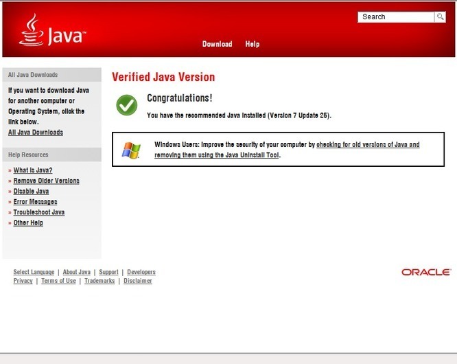Image resolution: width=457 pixels, height=364 pixels.
Task: Click the Congratulations! text
Action: (x=180, y=98)
